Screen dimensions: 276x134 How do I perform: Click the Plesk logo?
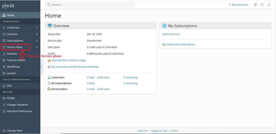point(8,6)
